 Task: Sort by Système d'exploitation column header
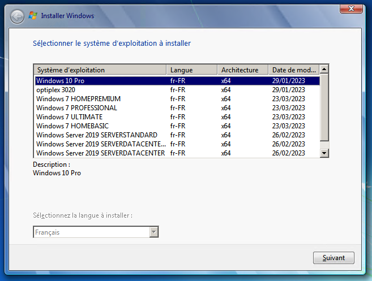click(100, 70)
